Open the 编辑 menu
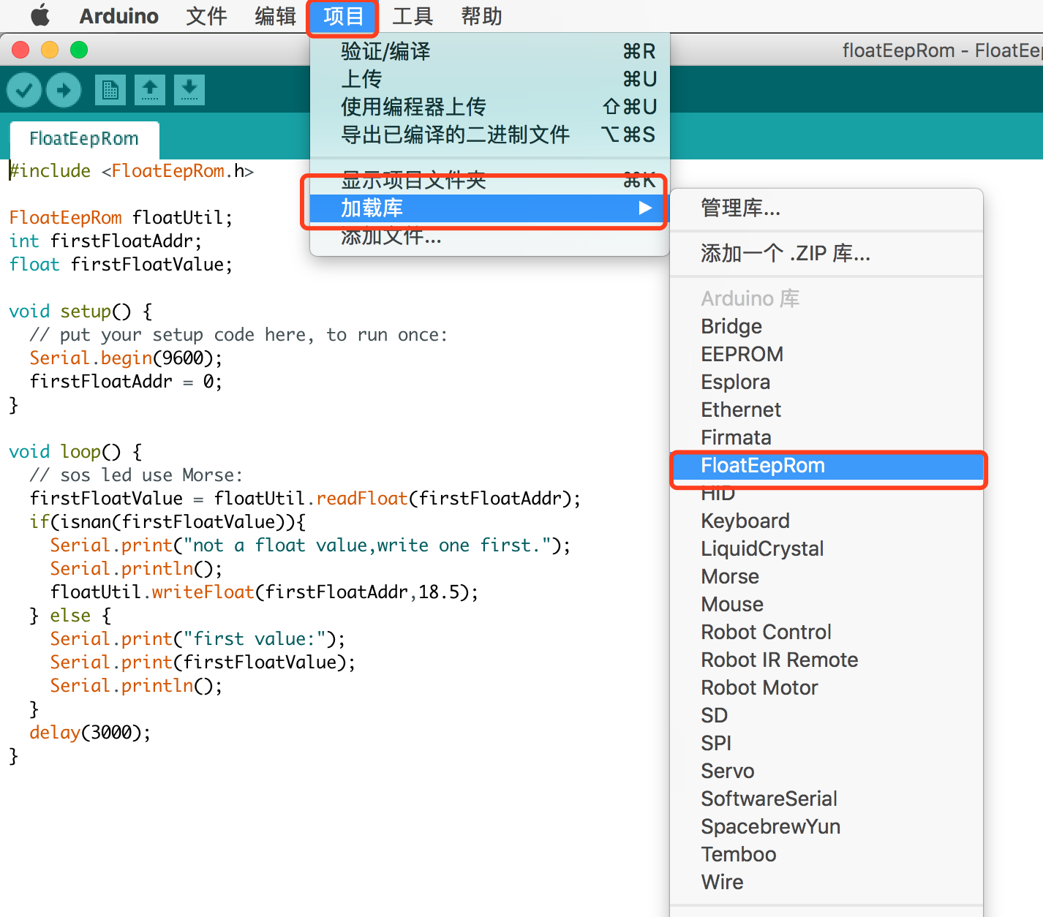 coord(275,16)
